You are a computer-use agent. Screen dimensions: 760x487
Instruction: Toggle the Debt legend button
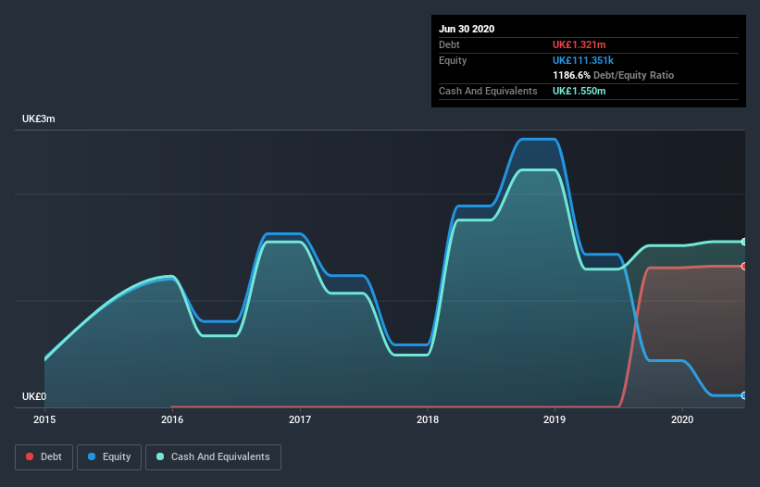tap(44, 457)
